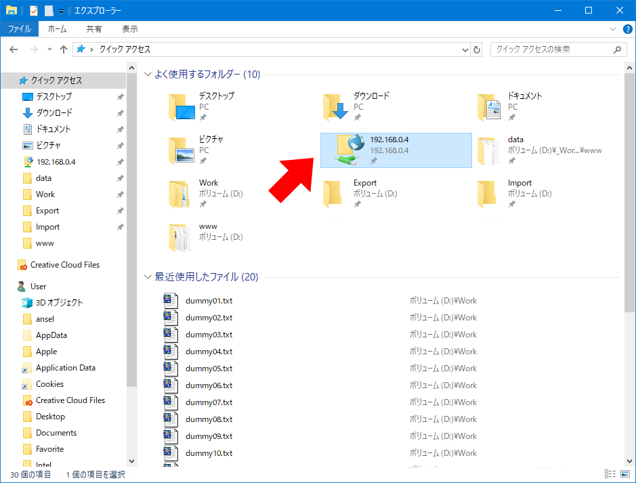The height and width of the screenshot is (483, 636).
Task: Expand the ribbon with the chevron
Action: tap(613, 29)
